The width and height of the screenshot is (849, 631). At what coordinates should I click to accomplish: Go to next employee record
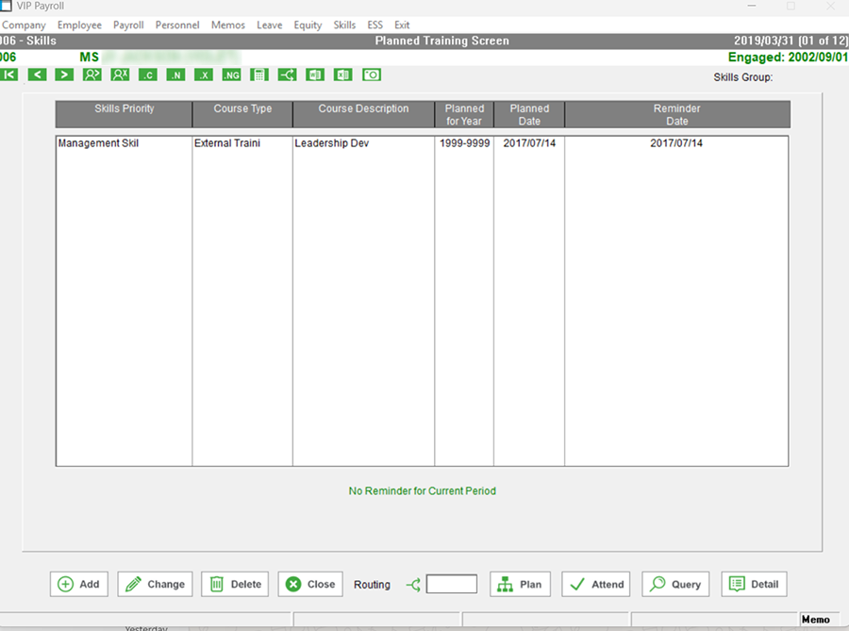(x=64, y=75)
